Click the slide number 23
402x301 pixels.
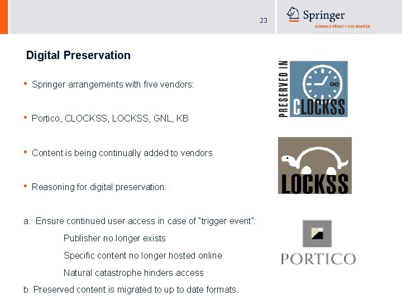coord(264,21)
